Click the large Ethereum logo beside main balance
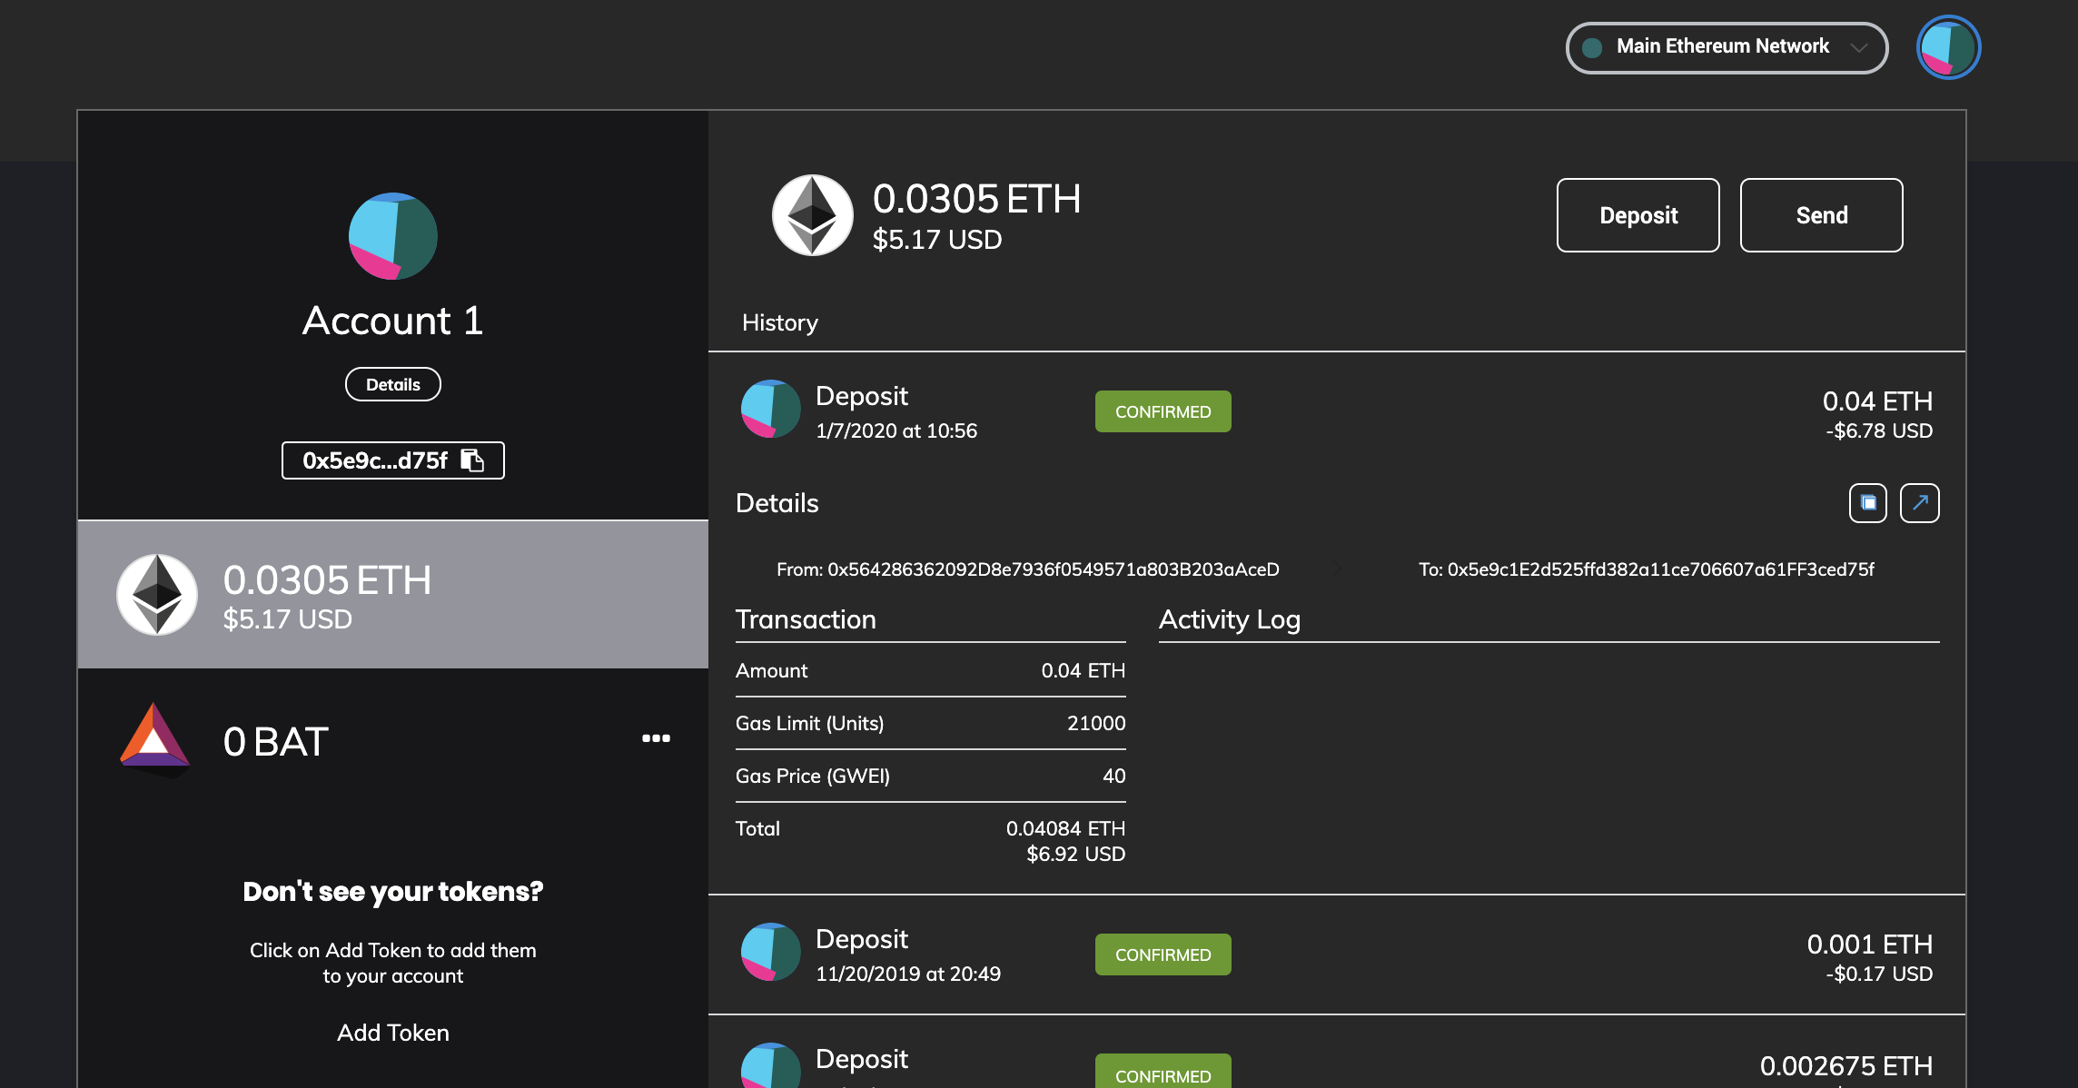This screenshot has width=2078, height=1088. [812, 215]
